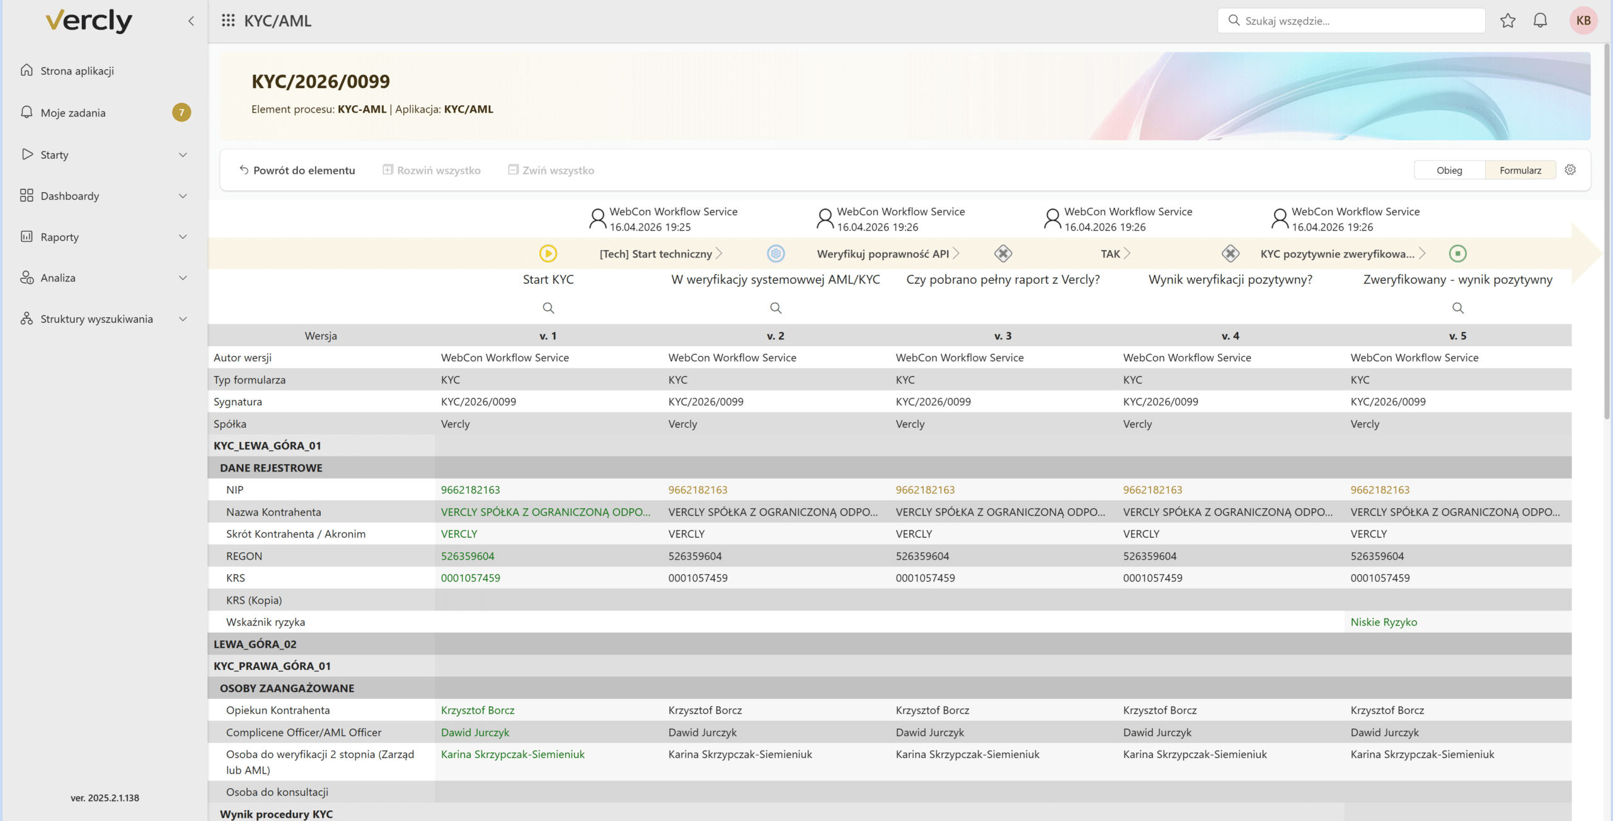This screenshot has width=1613, height=821.
Task: Open magnifier under Start KYC step
Action: pos(548,308)
